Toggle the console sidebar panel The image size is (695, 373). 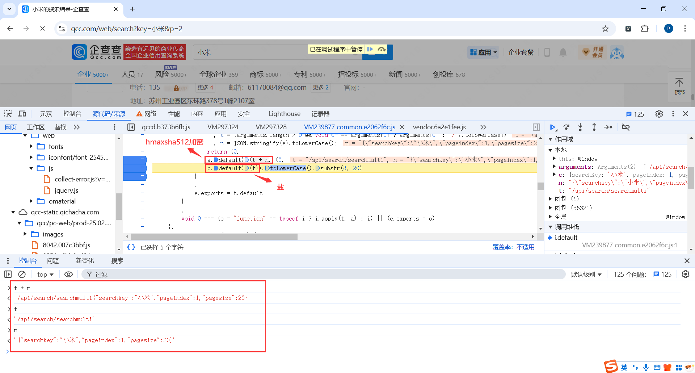8,274
